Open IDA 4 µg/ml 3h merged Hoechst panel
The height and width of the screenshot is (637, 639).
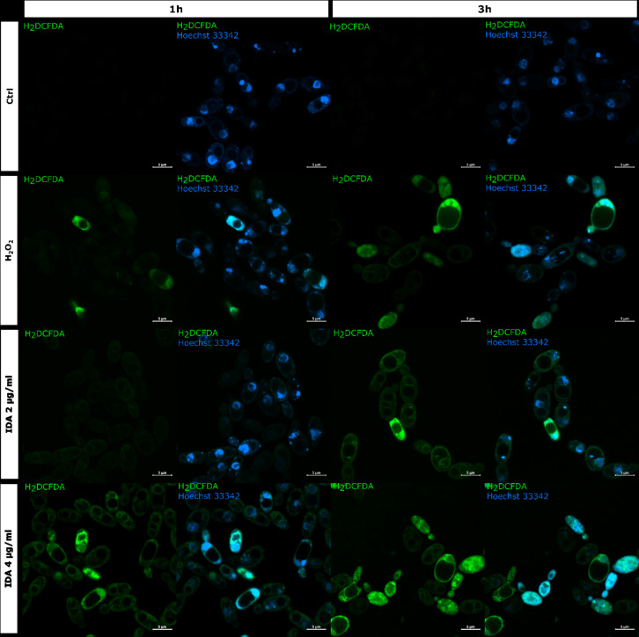click(562, 559)
